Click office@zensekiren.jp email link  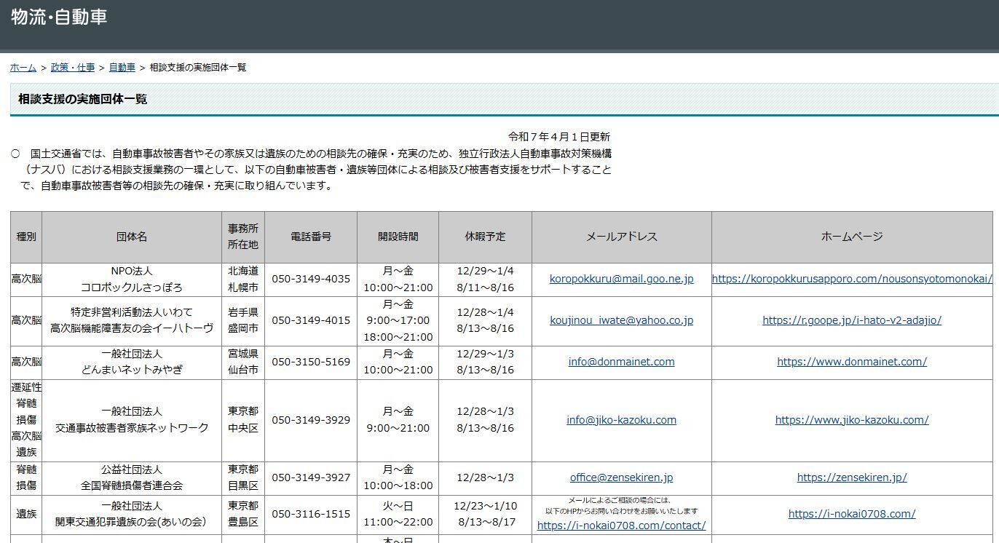tap(622, 478)
